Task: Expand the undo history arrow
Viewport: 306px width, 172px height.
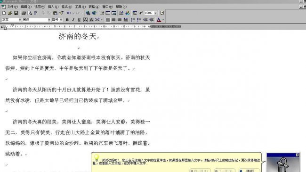Action: pos(73,13)
